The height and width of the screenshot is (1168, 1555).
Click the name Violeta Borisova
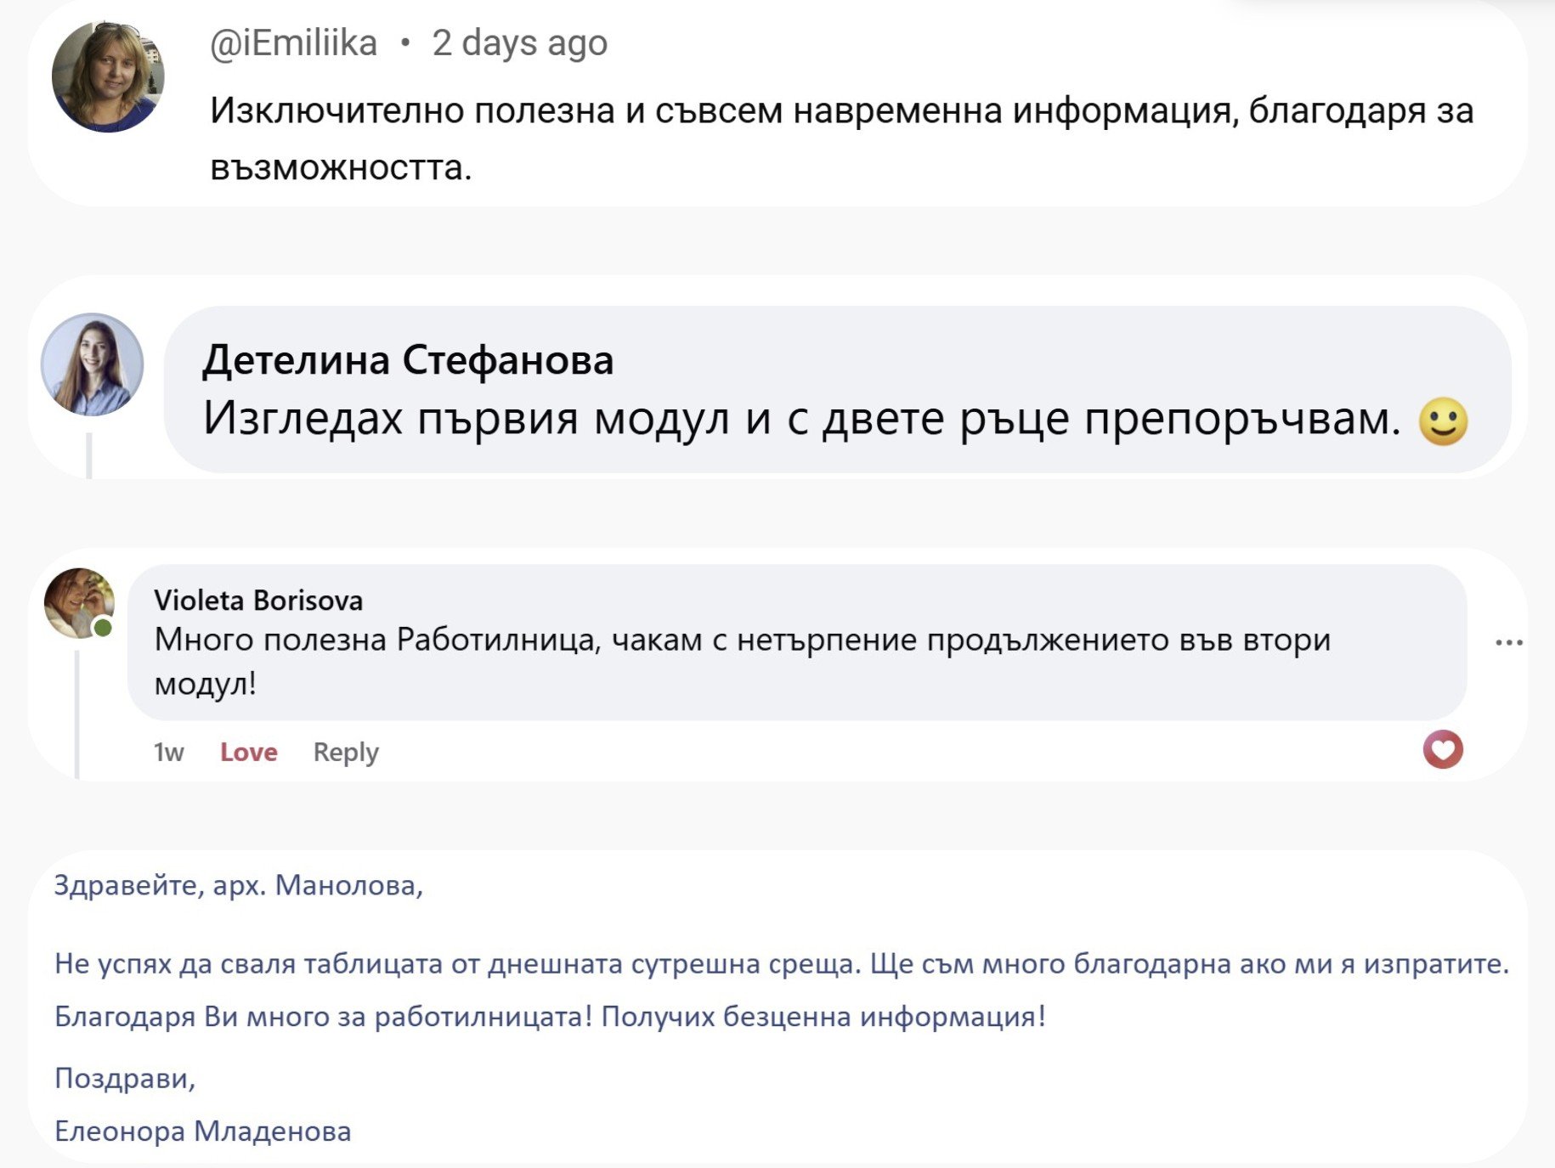[x=258, y=601]
